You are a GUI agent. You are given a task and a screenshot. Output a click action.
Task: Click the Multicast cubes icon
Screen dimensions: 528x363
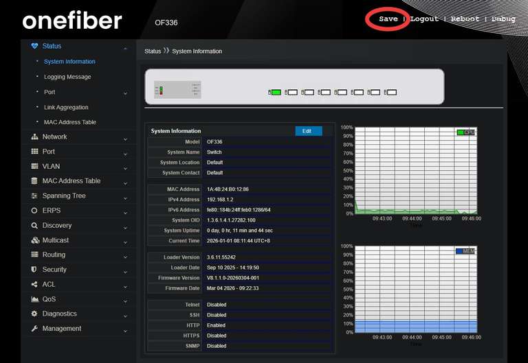click(x=35, y=240)
